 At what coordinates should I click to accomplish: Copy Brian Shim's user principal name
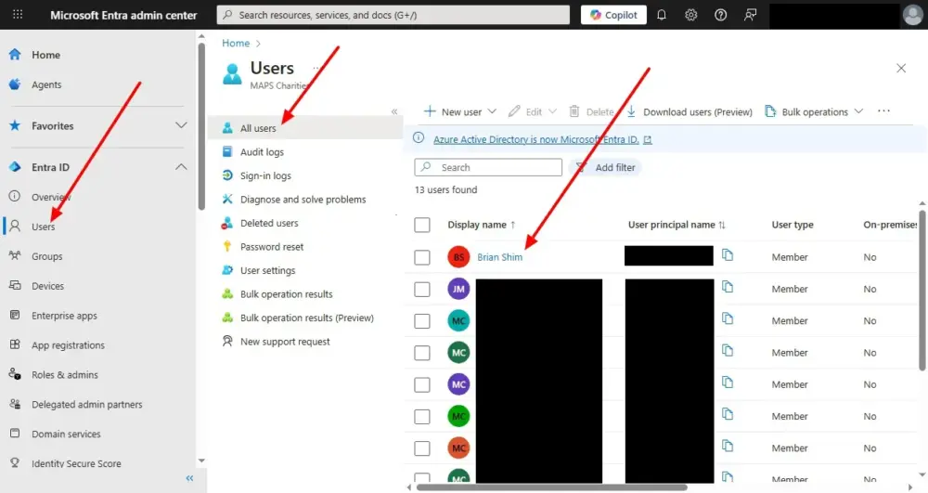[x=728, y=255]
